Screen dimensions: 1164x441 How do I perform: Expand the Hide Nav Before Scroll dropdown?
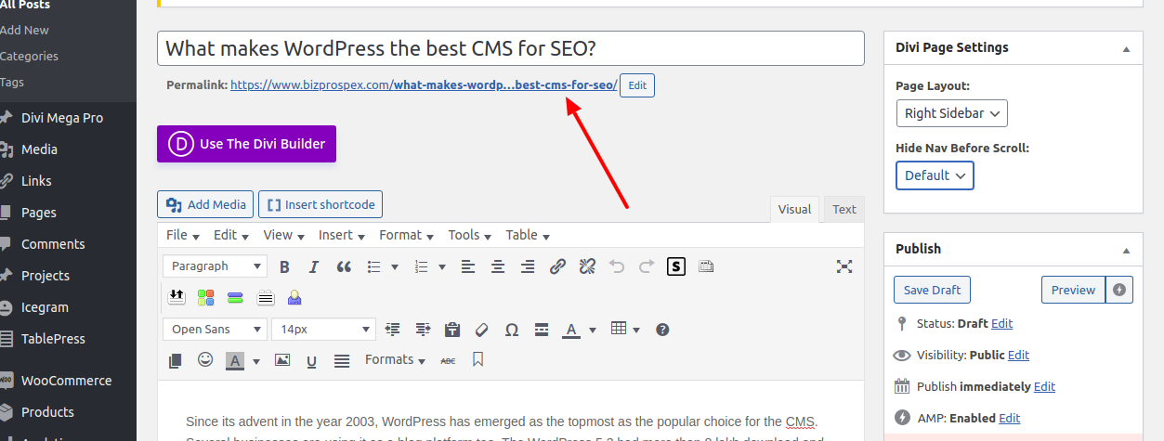tap(935, 175)
